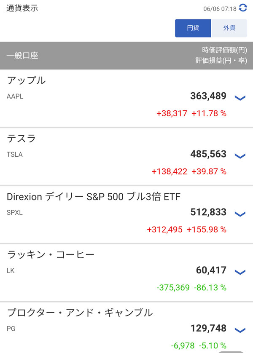This screenshot has width=253, height=353.
Task: Click the 時価評価額(円) column header
Action: pyautogui.click(x=224, y=50)
